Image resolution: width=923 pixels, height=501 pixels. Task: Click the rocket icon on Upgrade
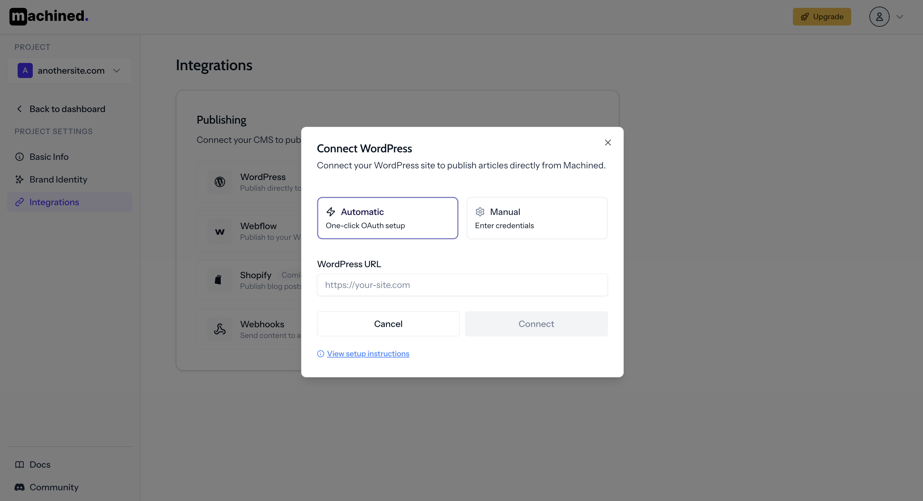(805, 17)
